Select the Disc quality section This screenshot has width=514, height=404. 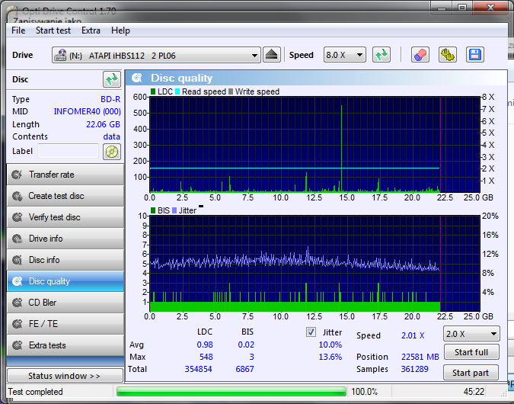[x=65, y=281]
